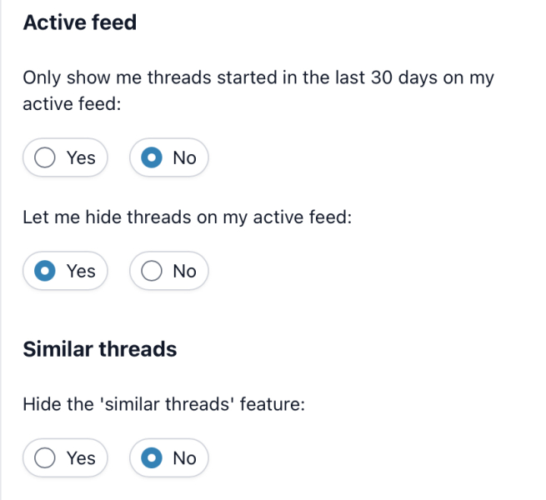Click the radio circle beside Yes under 30 days
546x500 pixels.
click(45, 157)
